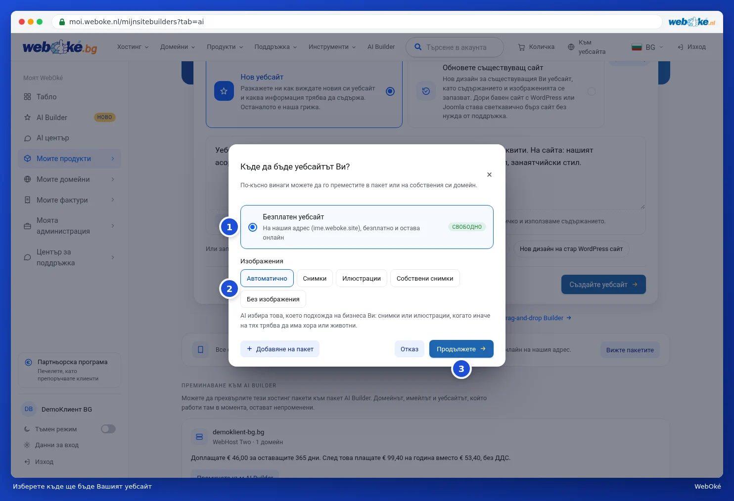Choose Автоматично image option
This screenshot has height=501, width=734.
coord(267,278)
